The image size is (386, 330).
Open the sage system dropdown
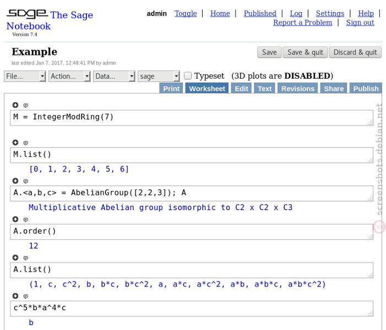pyautogui.click(x=159, y=76)
